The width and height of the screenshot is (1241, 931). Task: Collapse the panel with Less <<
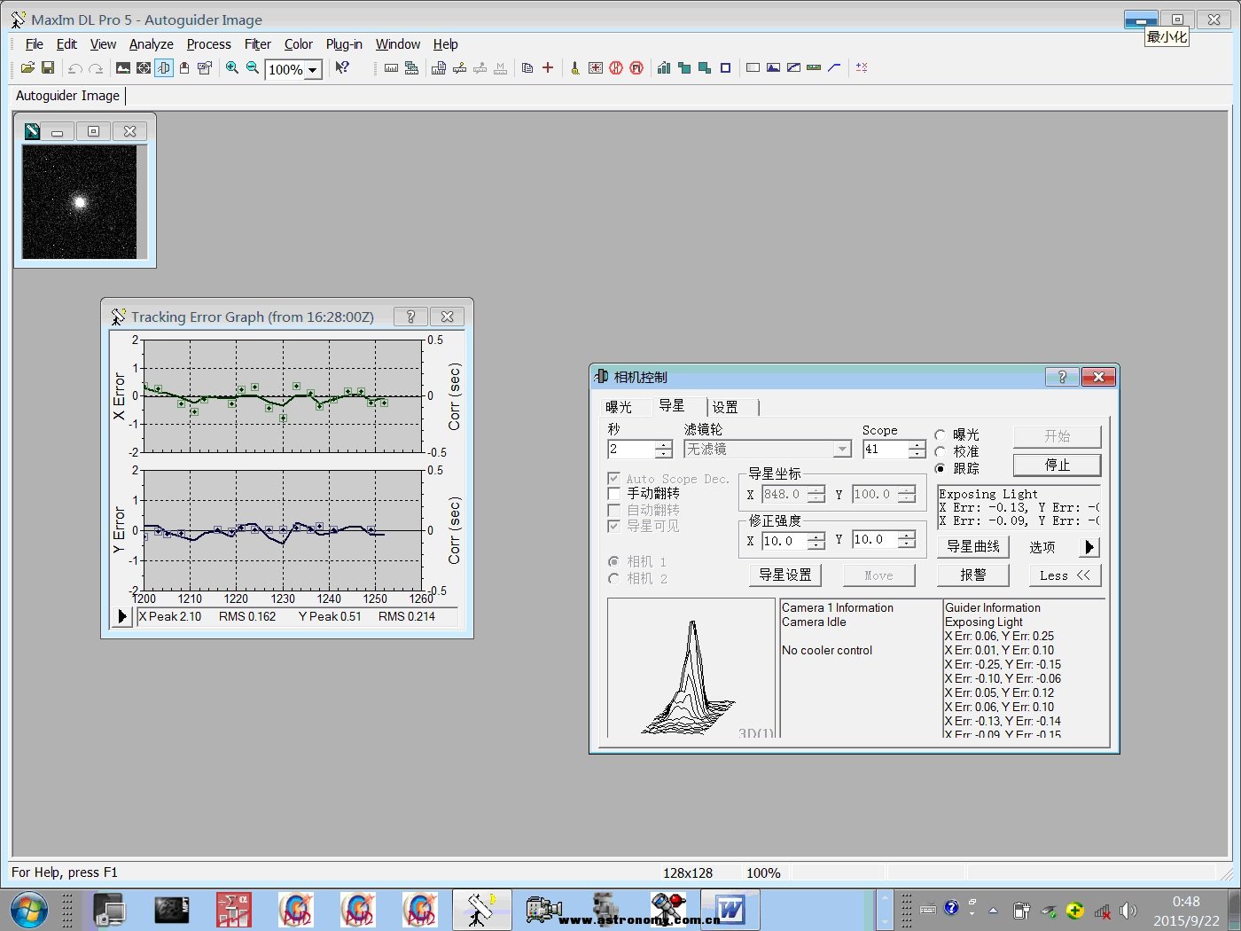click(1065, 575)
